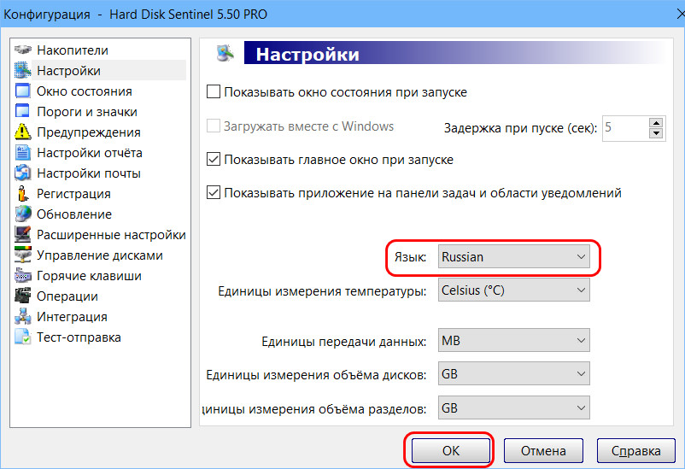This screenshot has height=469, width=685.
Task: Click the Управление дисками icon
Action: [23, 255]
